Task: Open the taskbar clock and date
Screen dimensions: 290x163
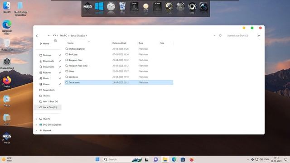Action: tap(276, 159)
